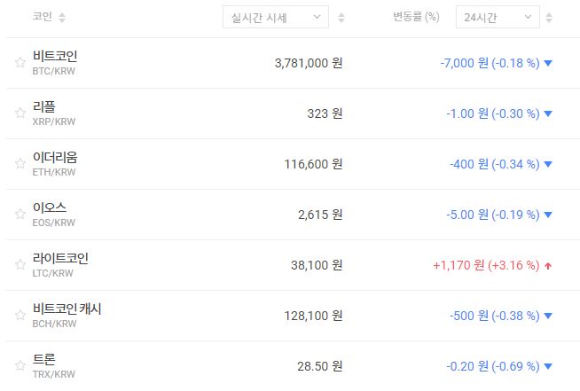
Task: Sort by the 코인 column arrows
Action: click(x=62, y=18)
